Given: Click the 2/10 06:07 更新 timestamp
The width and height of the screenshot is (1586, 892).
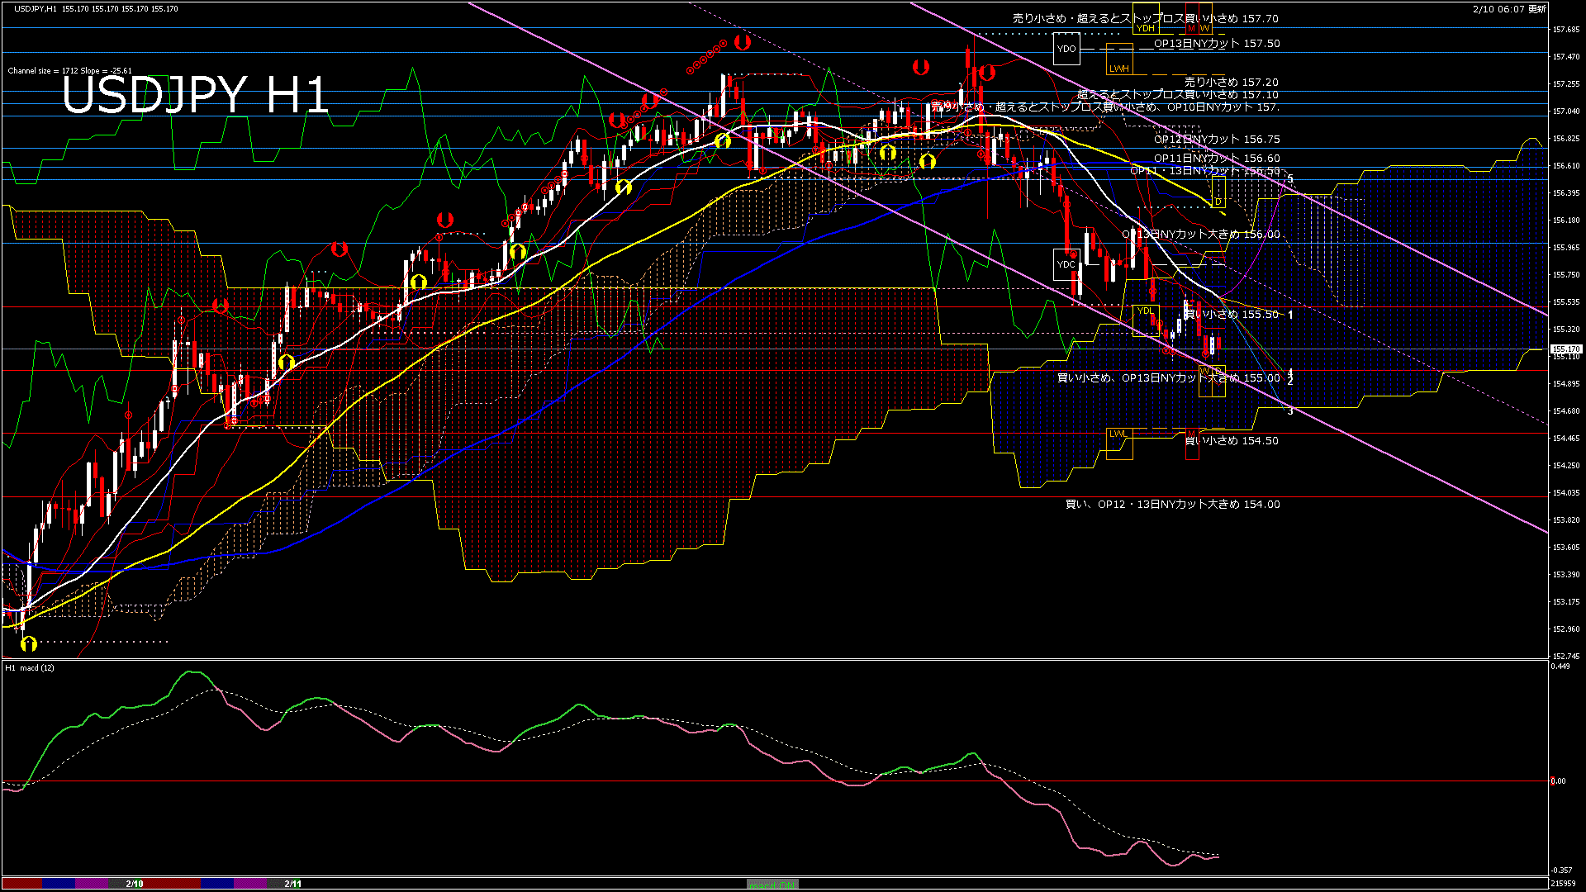Looking at the screenshot, I should [1509, 9].
